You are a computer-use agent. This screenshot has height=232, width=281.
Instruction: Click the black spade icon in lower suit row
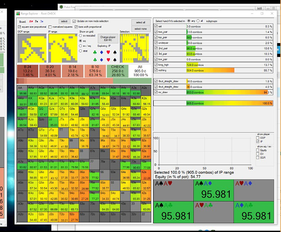[x=115, y=59]
